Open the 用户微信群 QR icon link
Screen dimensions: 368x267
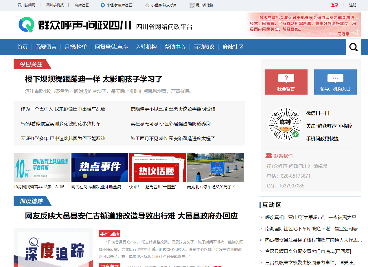tap(192, 5)
